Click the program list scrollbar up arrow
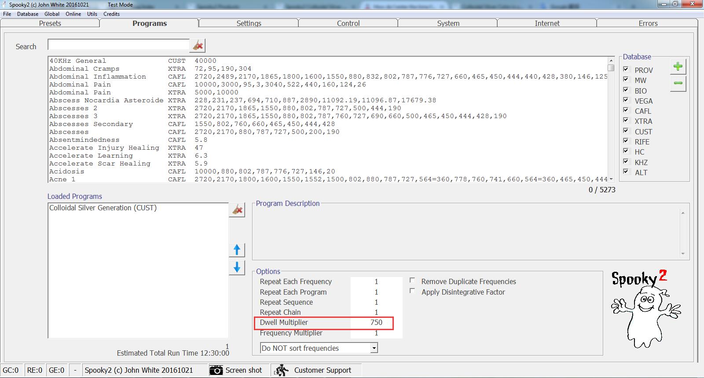 611,61
